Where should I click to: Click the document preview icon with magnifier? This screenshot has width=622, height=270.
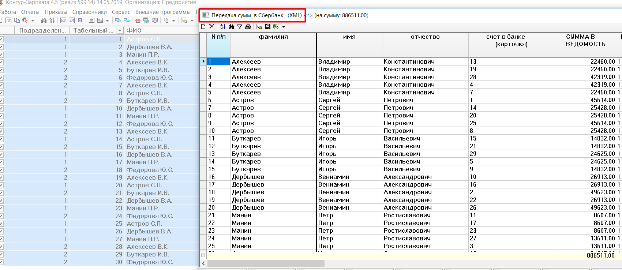100,20
